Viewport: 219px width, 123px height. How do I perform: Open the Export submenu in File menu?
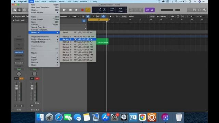click(x=44, y=60)
